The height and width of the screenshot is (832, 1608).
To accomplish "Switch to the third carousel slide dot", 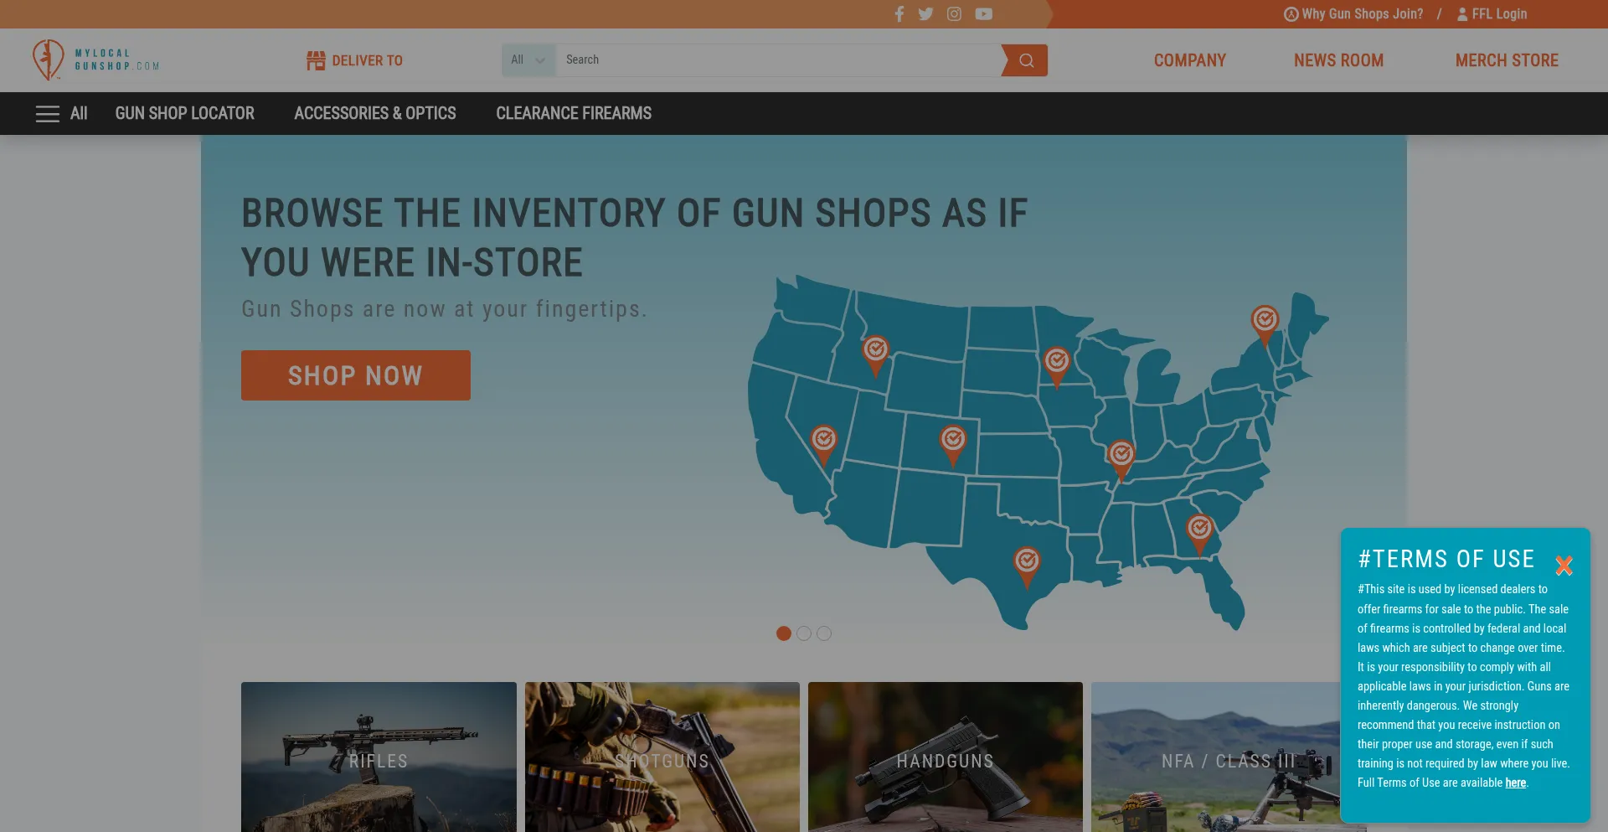I will tap(824, 633).
